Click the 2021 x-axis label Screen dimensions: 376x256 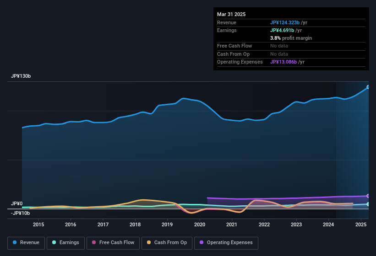point(232,224)
